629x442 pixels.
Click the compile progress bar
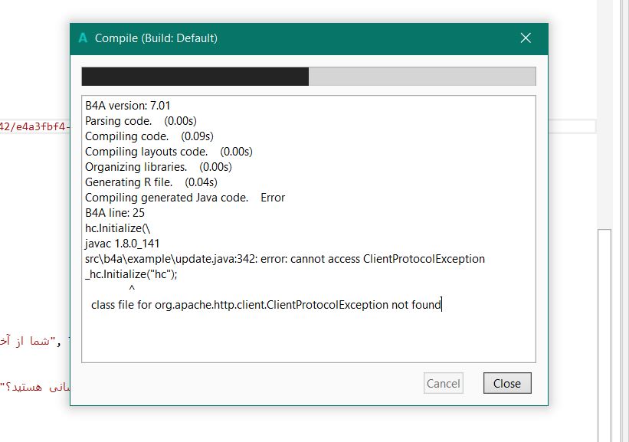(308, 77)
